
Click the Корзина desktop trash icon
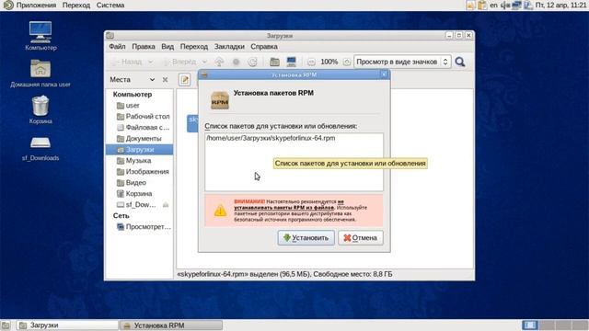(x=40, y=109)
